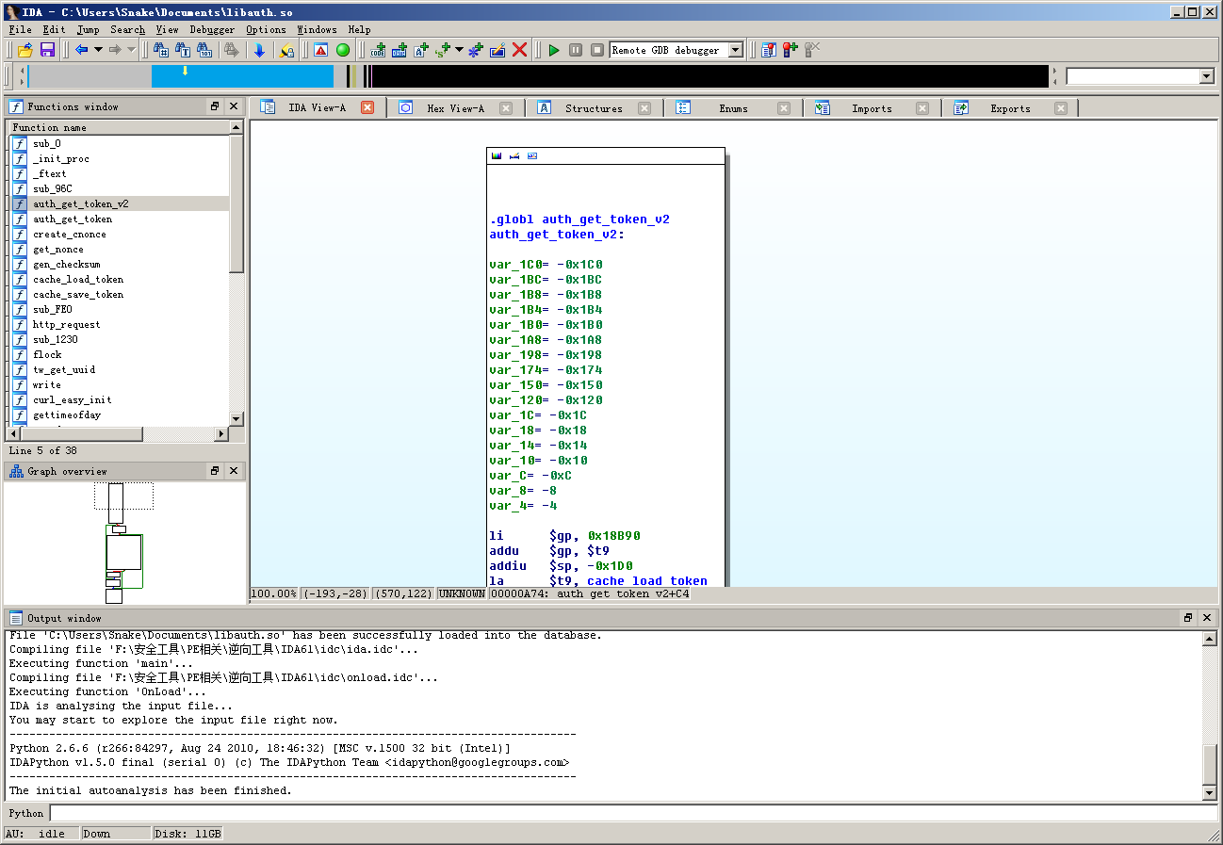Click the Python command input field
The width and height of the screenshot is (1223, 845).
(631, 813)
